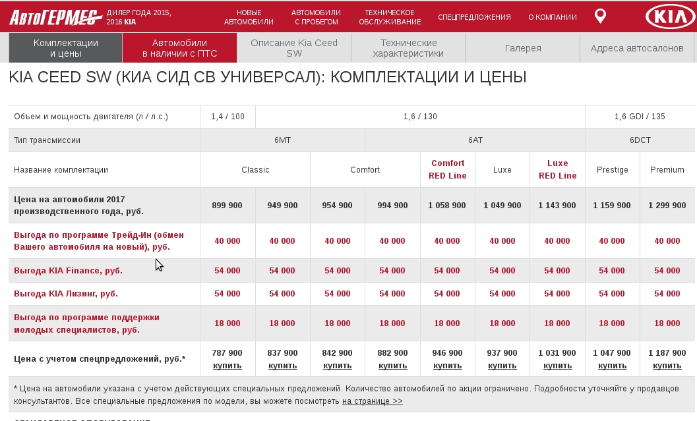Click the Comfort RED Line trim header

click(x=448, y=169)
